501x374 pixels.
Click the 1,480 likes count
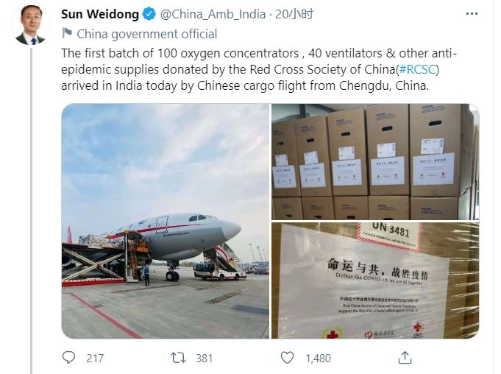tap(318, 359)
